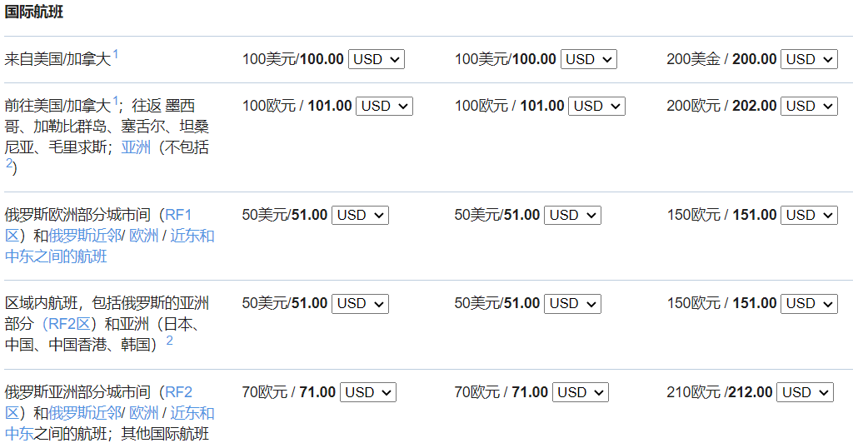The width and height of the screenshot is (853, 448).
Task: Open currency dropdown beside 200欧元 / 202.00
Action: pyautogui.click(x=808, y=106)
